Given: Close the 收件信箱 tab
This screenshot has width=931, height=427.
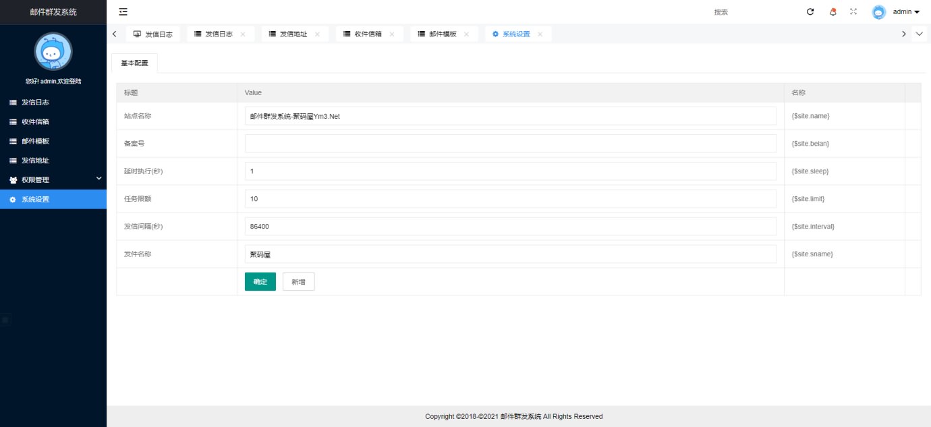Looking at the screenshot, I should pyautogui.click(x=392, y=34).
